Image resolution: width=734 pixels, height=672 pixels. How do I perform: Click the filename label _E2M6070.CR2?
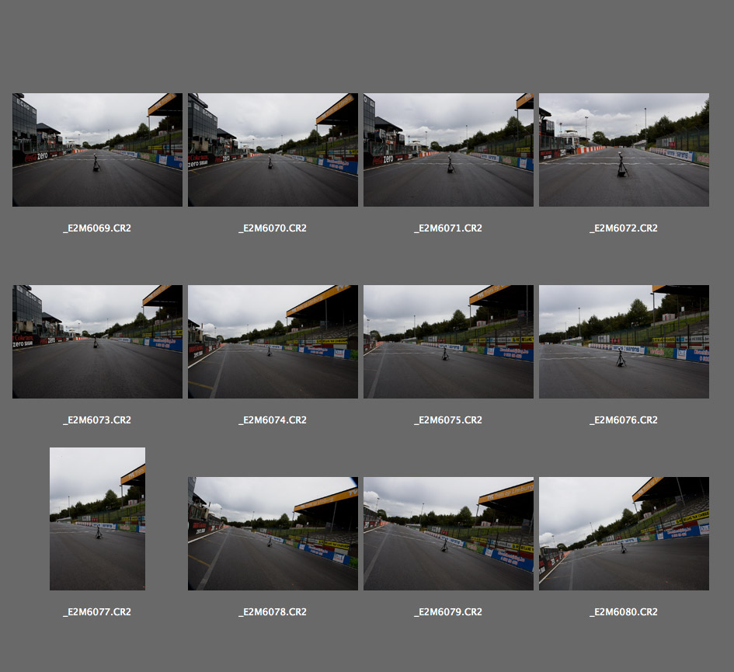click(x=273, y=228)
